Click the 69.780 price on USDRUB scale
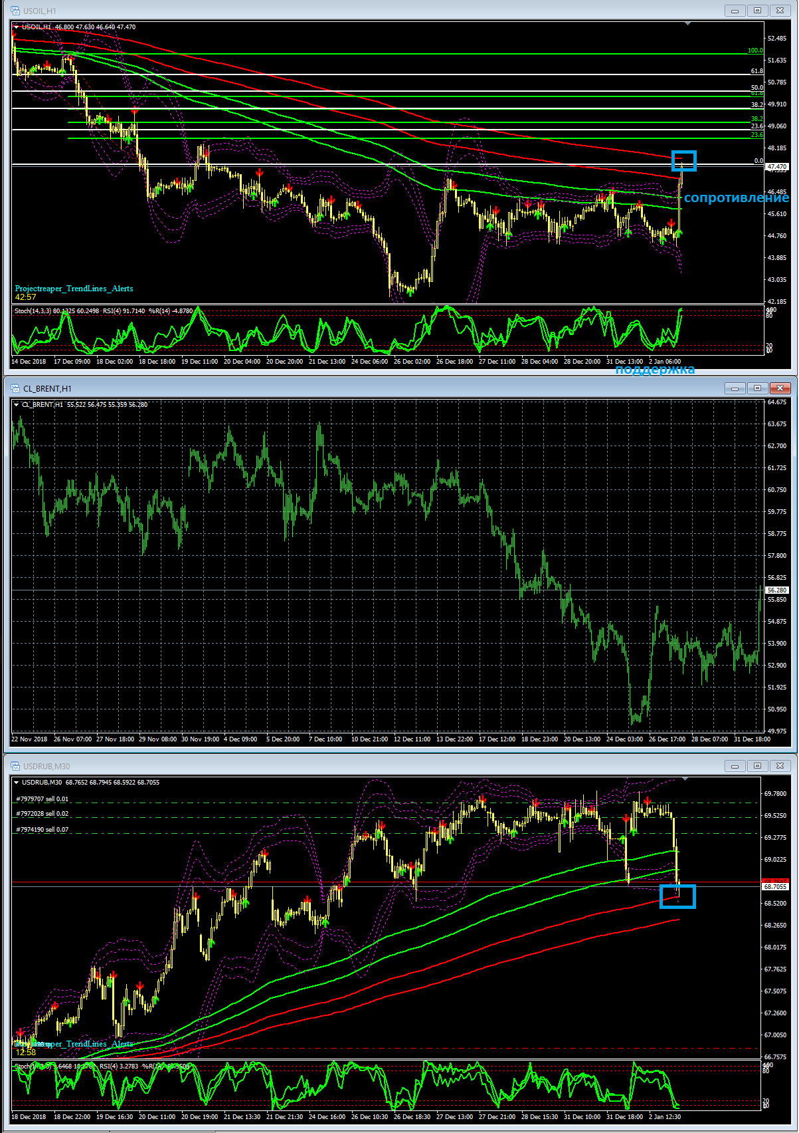Screen dimensions: 799x1133 775,794
